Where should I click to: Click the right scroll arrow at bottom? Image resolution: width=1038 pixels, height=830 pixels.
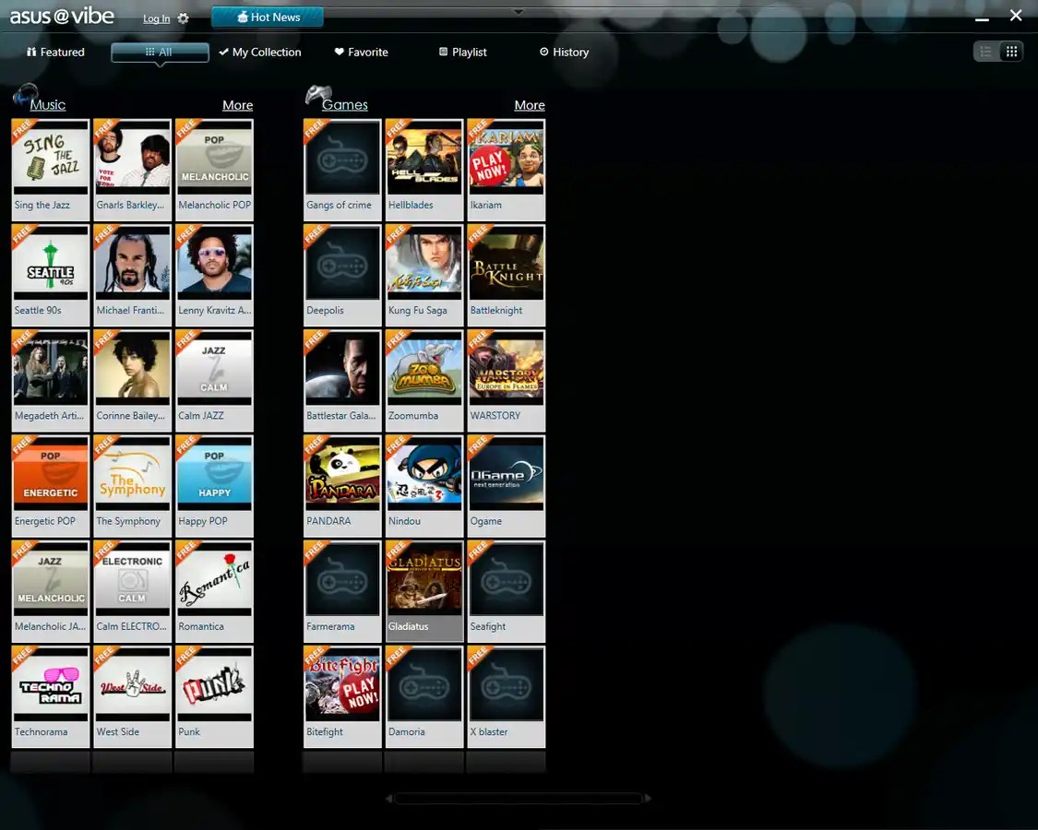[x=648, y=799]
